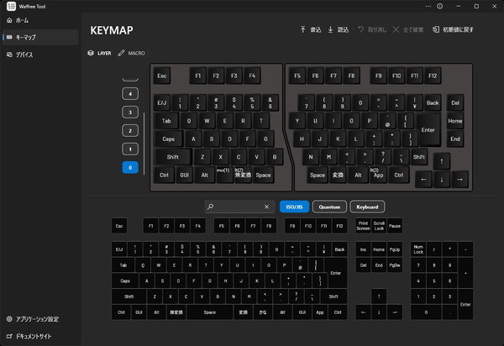Click the key search input field

click(236, 207)
